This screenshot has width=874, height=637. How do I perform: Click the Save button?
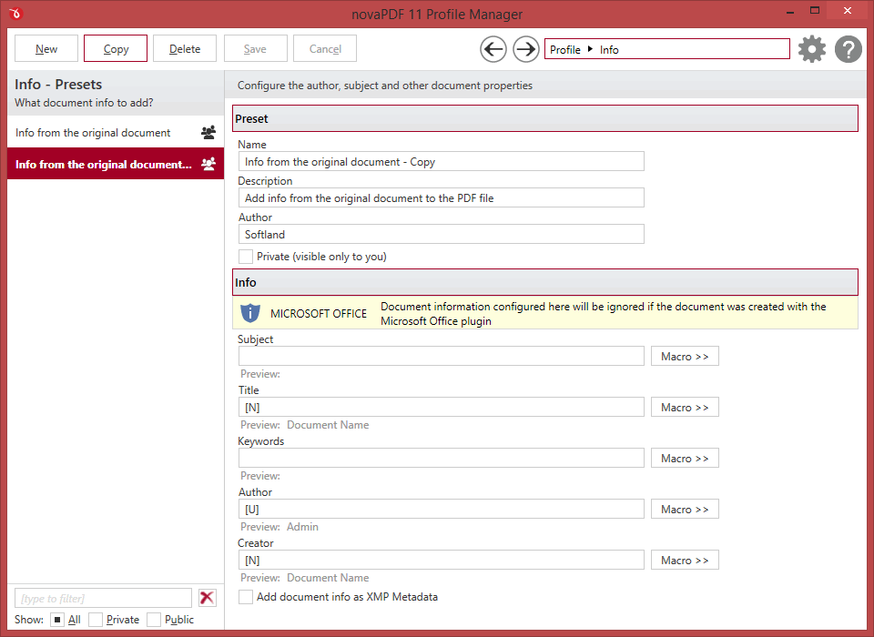coord(255,48)
